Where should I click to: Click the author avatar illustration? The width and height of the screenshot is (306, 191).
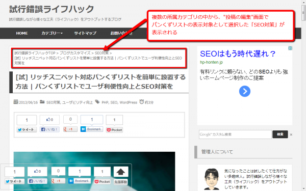(212, 179)
